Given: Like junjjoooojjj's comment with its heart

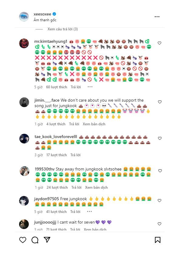Looking at the screenshot, I should [159, 224].
